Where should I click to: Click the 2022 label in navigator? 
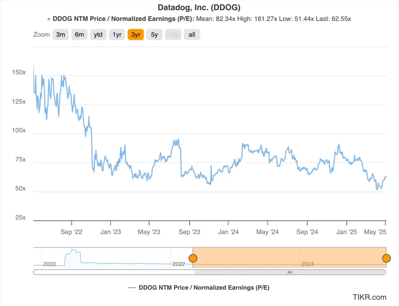[x=179, y=264]
